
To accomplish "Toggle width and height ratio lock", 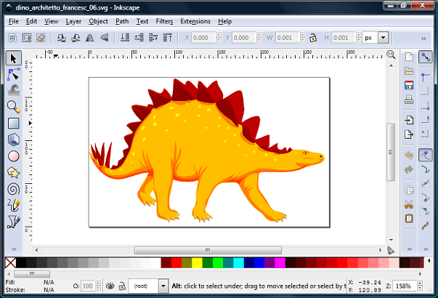I will pyautogui.click(x=313, y=38).
